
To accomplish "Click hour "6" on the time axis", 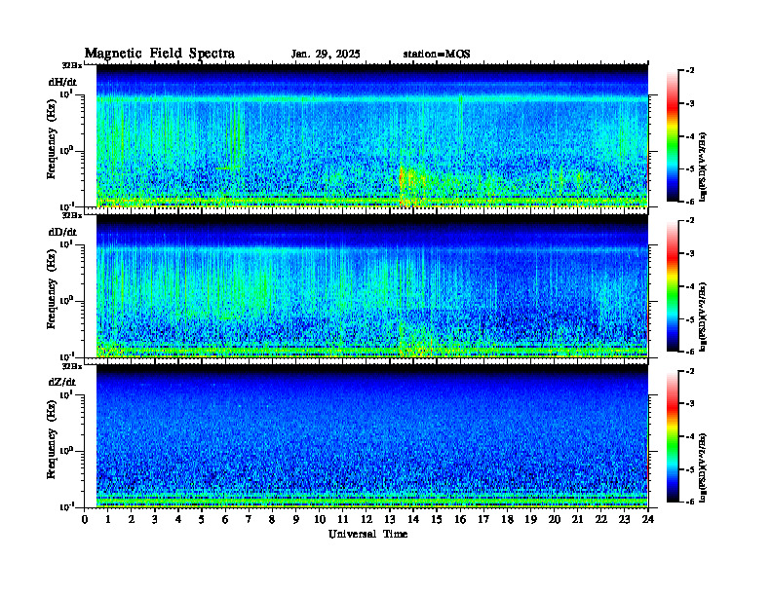I will 225,520.
